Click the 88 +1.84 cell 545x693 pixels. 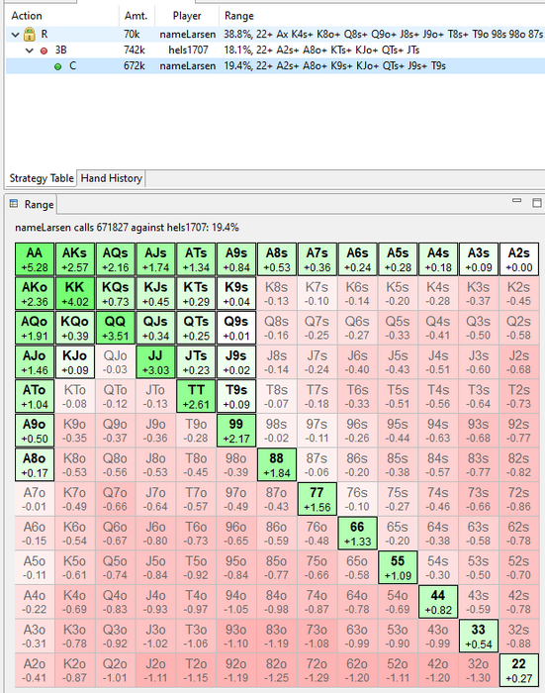coord(277,465)
